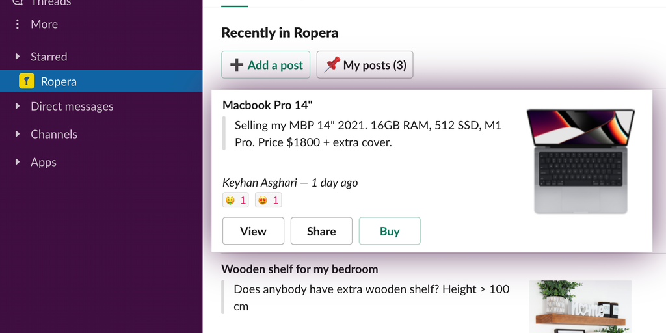Click the three-dot More icon
Viewport: 666px width, 333px height.
click(x=18, y=24)
